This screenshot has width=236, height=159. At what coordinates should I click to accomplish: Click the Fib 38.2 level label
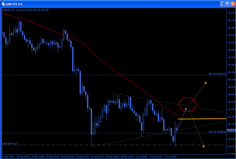(x=217, y=74)
